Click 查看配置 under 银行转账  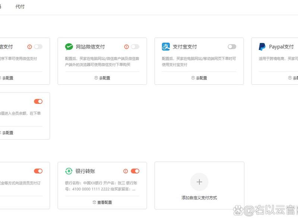pos(105,202)
